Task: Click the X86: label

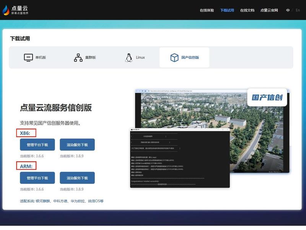Action: pyautogui.click(x=25, y=133)
